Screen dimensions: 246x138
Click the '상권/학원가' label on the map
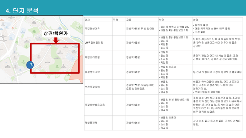click(55, 33)
